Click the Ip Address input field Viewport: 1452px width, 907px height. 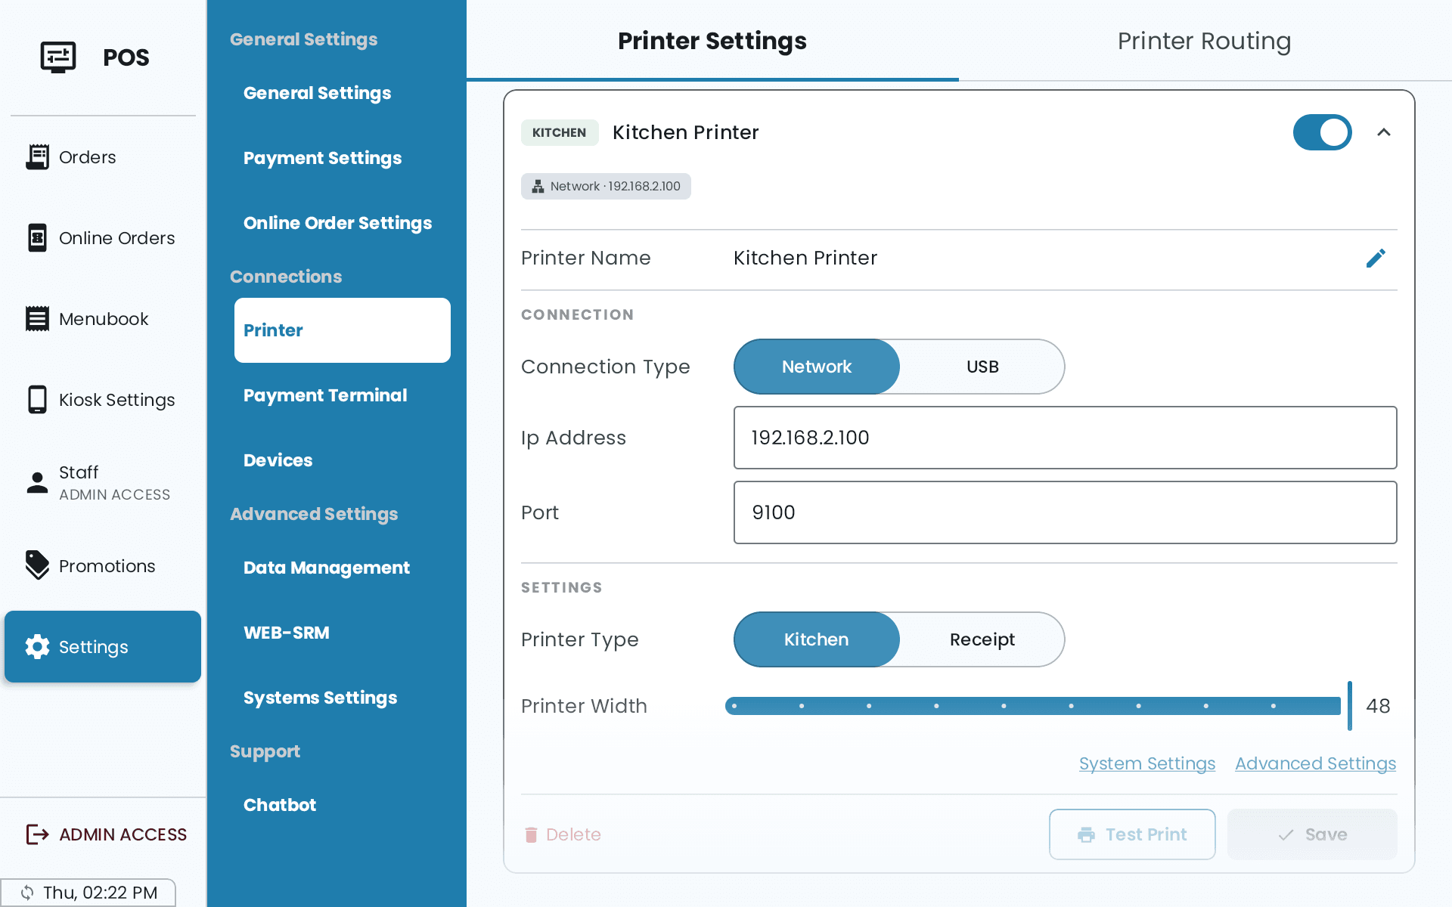point(1065,438)
